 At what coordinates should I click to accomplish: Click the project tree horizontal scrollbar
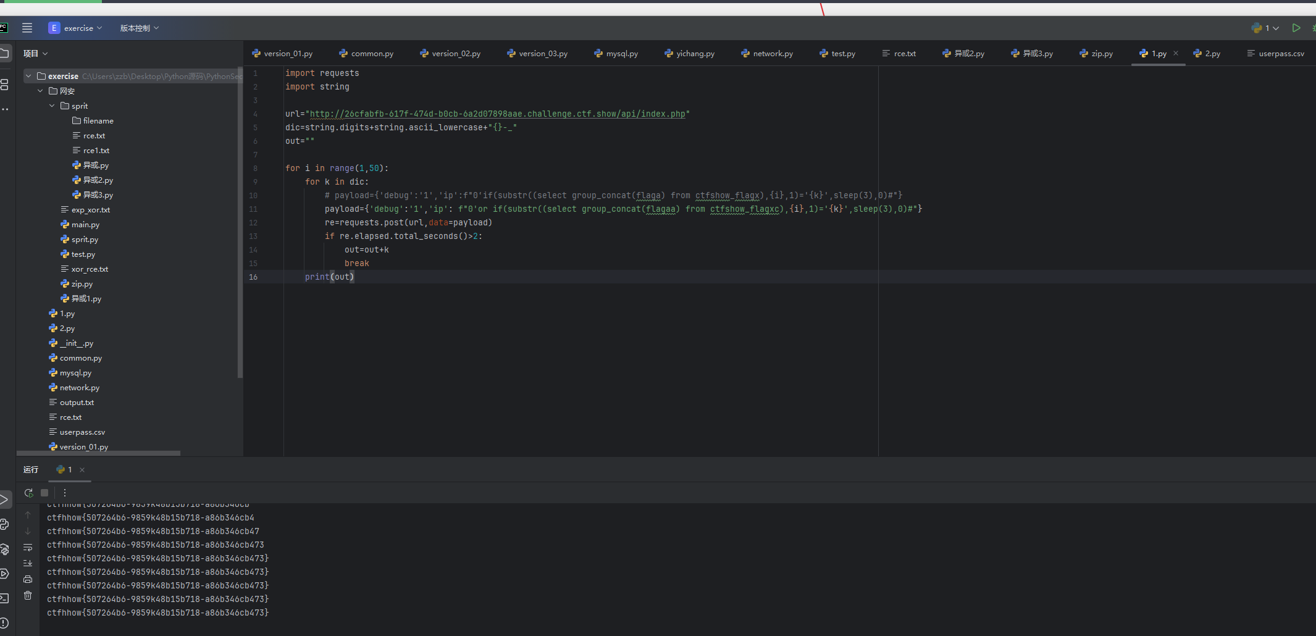(99, 453)
